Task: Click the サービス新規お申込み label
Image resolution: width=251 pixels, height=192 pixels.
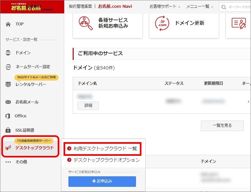Action: pyautogui.click(x=84, y=172)
